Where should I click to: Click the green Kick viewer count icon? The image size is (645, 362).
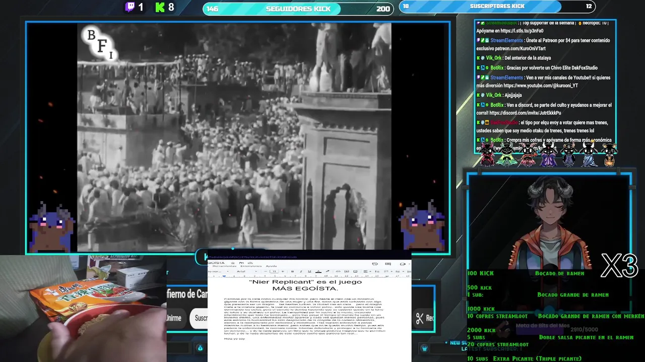(160, 7)
